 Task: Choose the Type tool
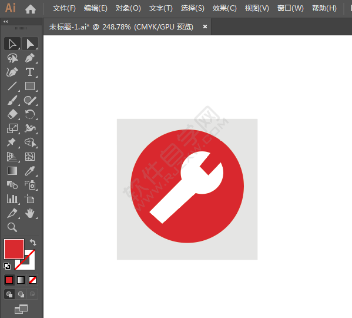coord(30,72)
